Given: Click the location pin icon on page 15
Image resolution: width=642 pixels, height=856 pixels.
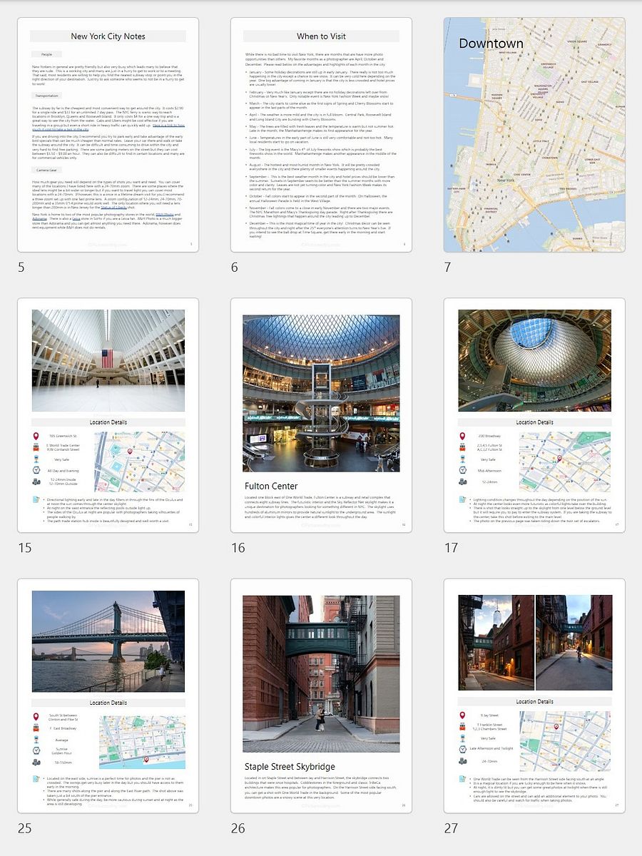Looking at the screenshot, I should [x=36, y=437].
